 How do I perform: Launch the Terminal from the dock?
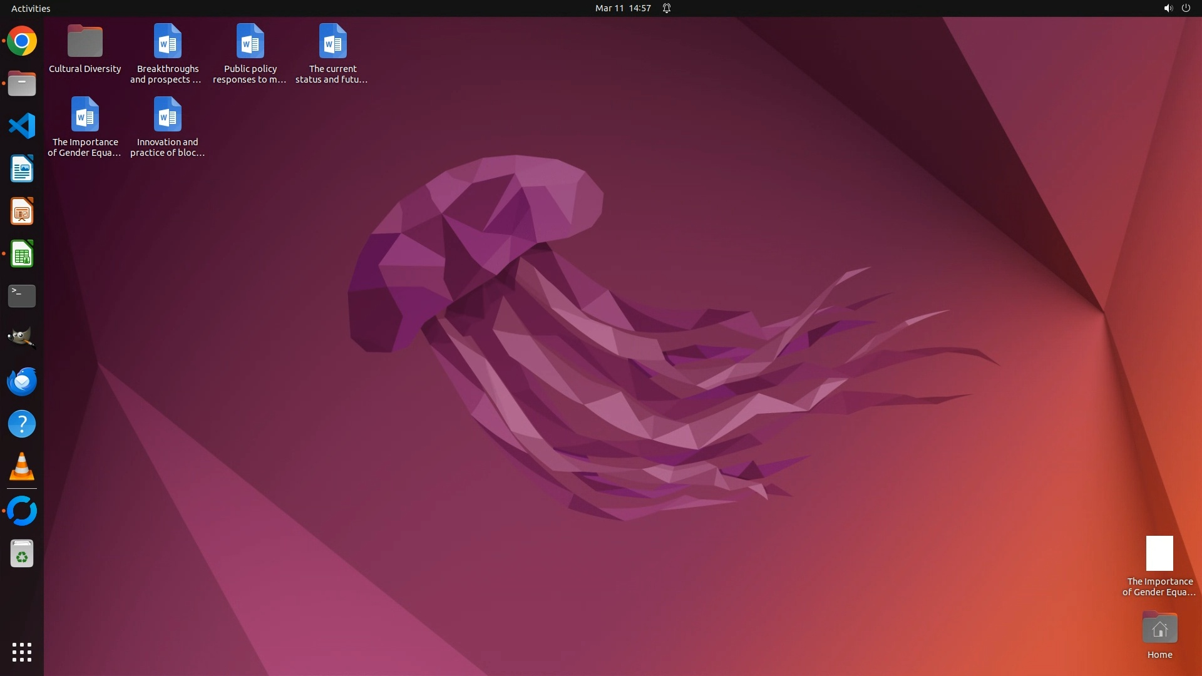point(22,296)
